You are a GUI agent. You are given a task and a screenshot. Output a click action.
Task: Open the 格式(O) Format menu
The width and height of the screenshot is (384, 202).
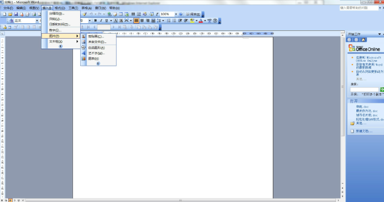tap(60, 8)
